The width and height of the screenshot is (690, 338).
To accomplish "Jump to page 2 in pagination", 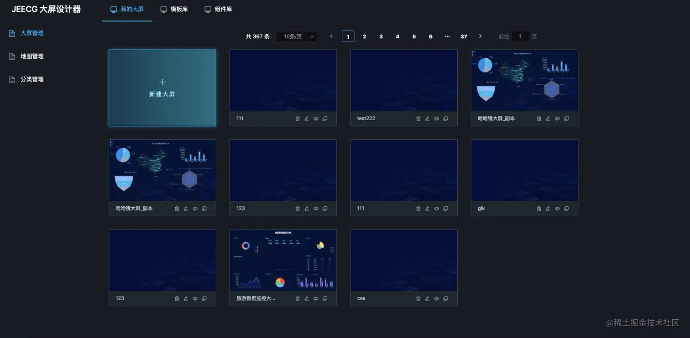I will pyautogui.click(x=365, y=36).
